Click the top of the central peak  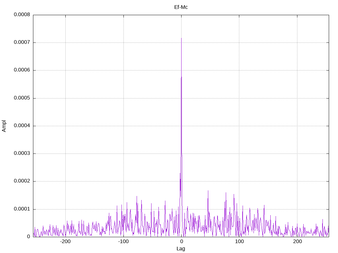(181, 38)
